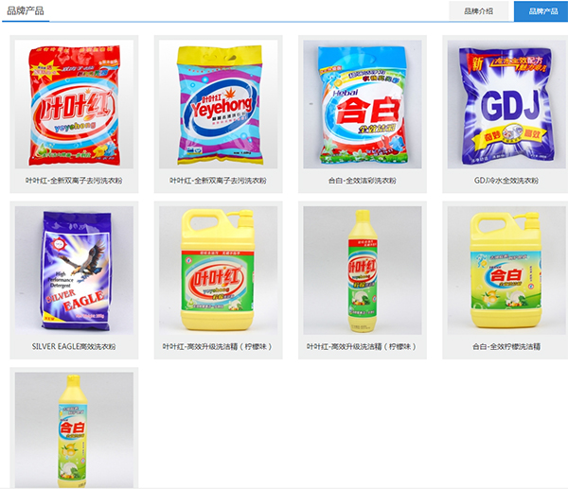The width and height of the screenshot is (568, 489).
Task: Click the 品牌产品 section heading
Action: [26, 10]
